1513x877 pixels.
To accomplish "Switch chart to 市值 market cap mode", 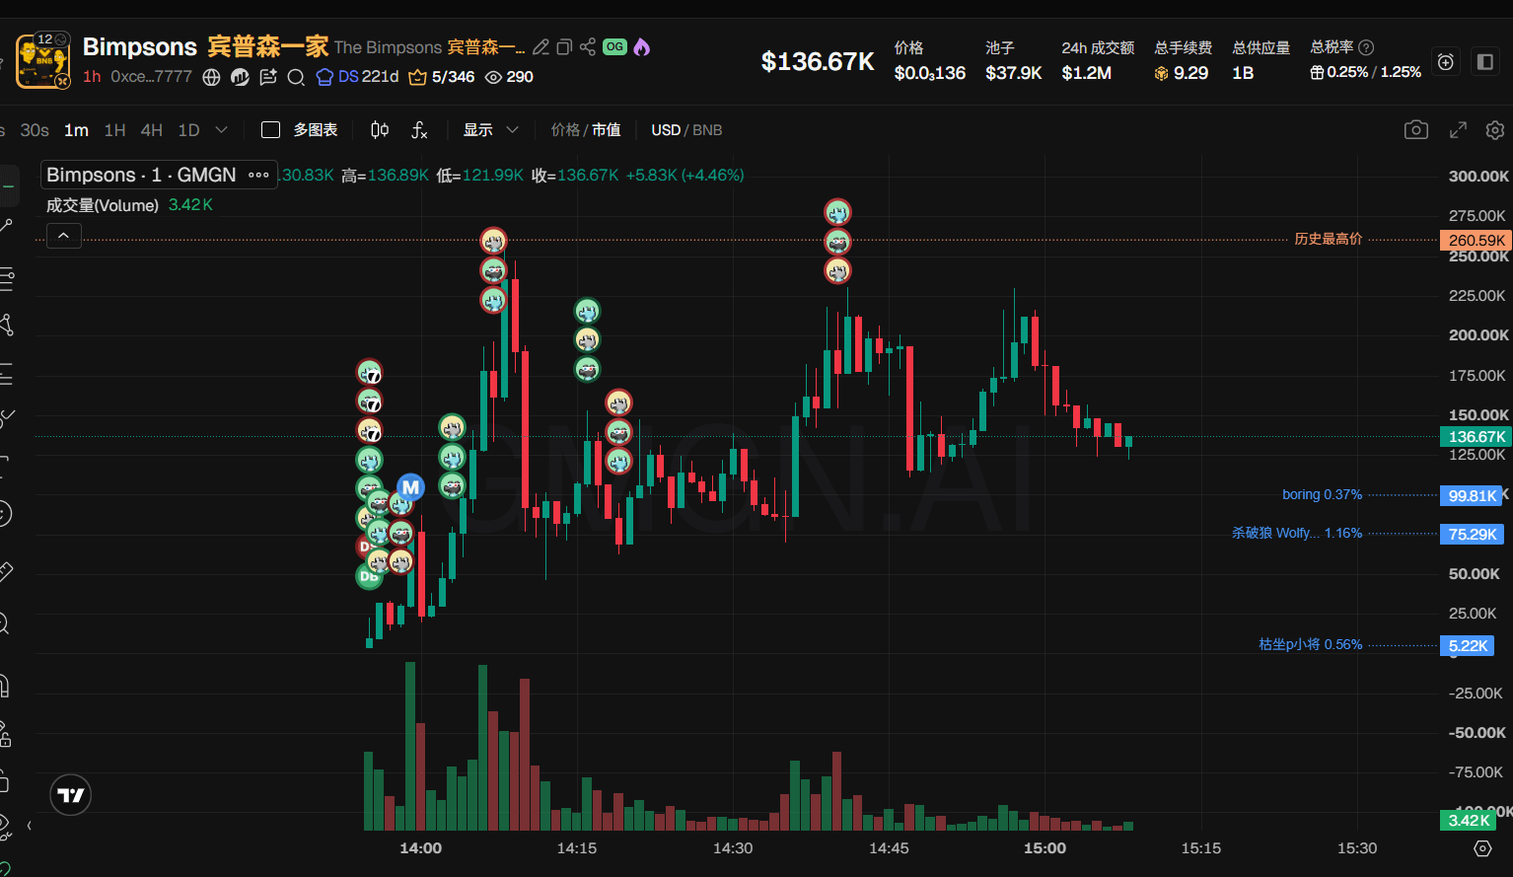I will 607,130.
